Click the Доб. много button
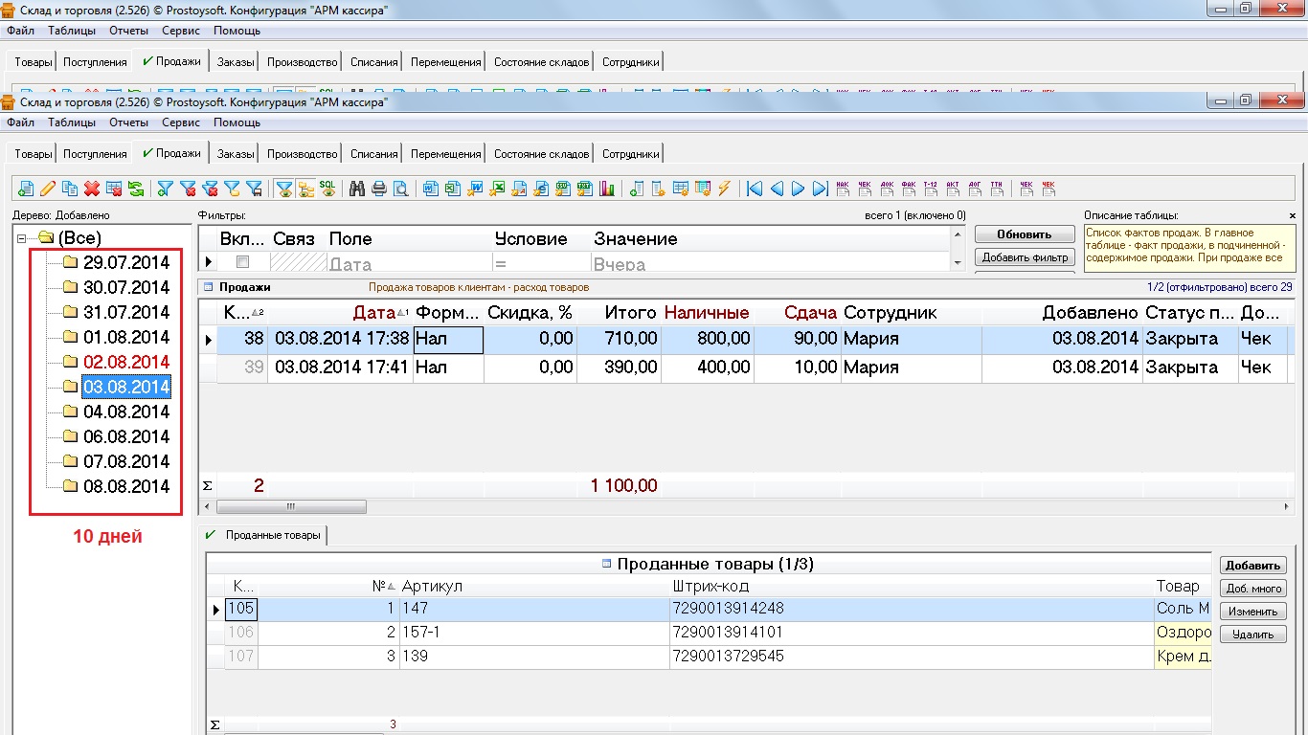1308x735 pixels. [x=1252, y=589]
